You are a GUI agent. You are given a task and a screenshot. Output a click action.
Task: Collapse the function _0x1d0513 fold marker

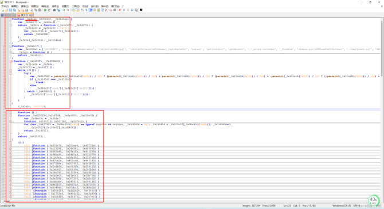tap(11, 121)
